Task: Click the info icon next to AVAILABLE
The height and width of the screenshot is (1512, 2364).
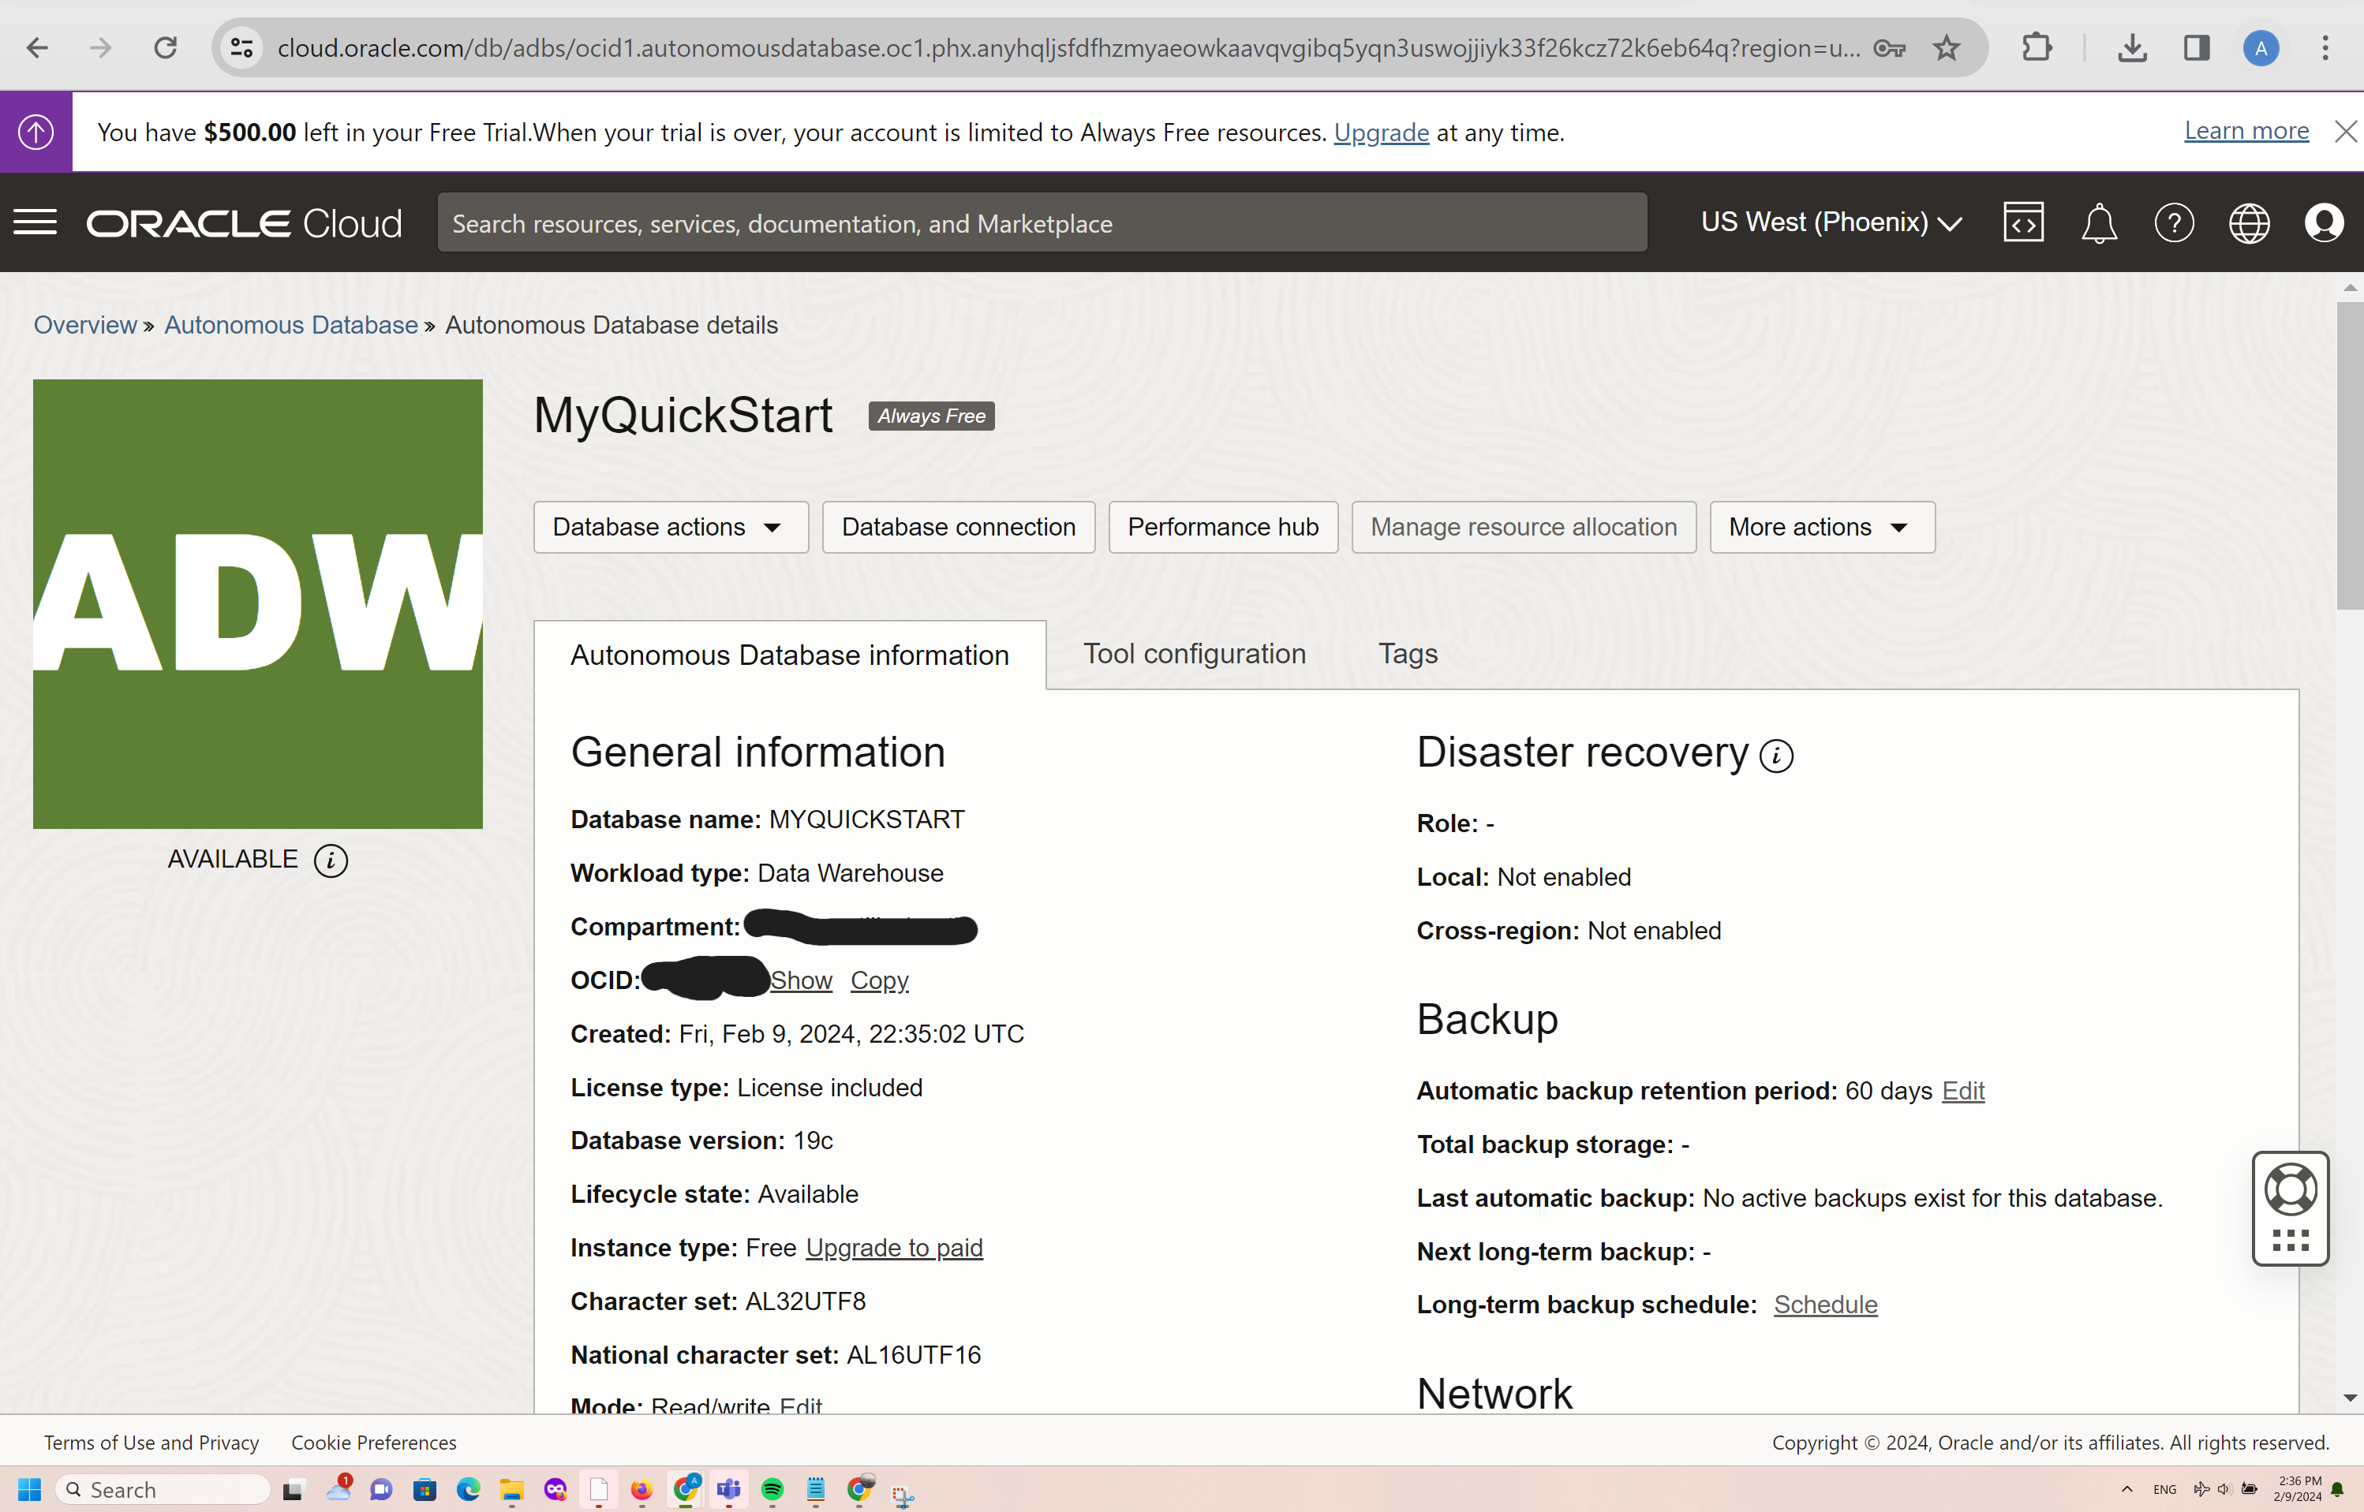Action: [x=331, y=860]
